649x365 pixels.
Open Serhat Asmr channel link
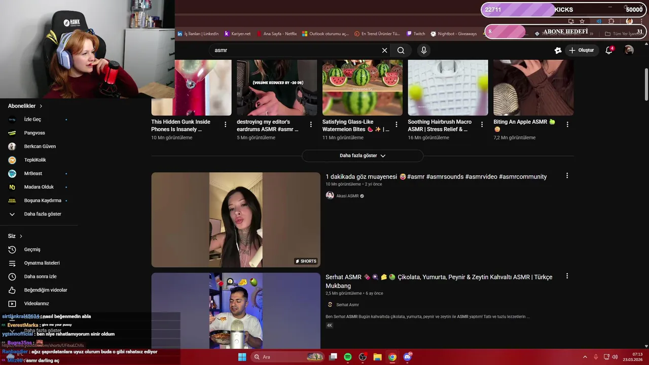click(x=347, y=305)
